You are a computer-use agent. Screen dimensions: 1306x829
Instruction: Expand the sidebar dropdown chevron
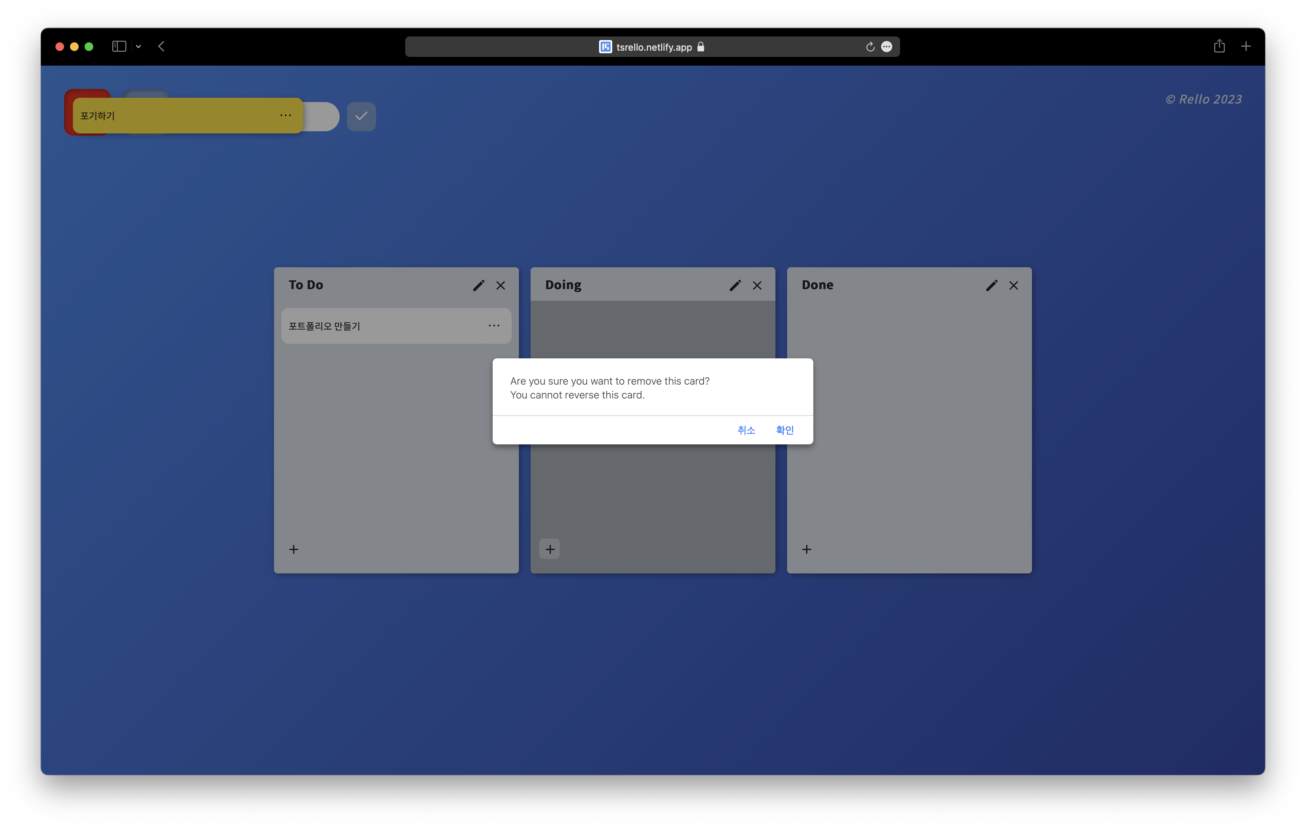coord(138,47)
